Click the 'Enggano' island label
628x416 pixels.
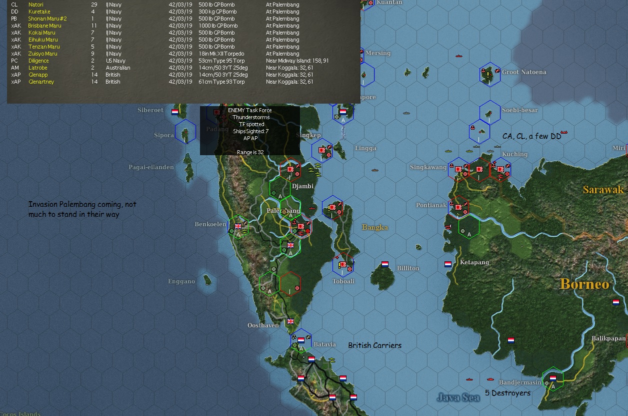(181, 281)
